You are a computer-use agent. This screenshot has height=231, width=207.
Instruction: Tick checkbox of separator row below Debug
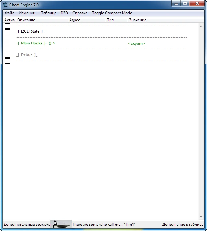(x=7, y=61)
